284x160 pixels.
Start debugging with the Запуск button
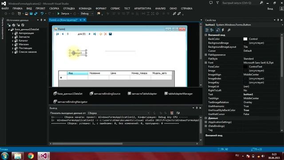[63, 14]
